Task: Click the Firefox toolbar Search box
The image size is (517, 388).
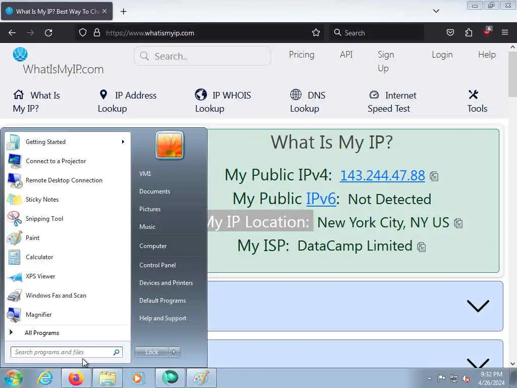Action: tap(376, 33)
